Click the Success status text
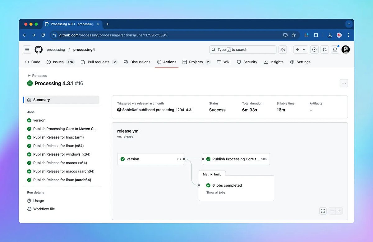The width and height of the screenshot is (373, 242). pos(217,110)
